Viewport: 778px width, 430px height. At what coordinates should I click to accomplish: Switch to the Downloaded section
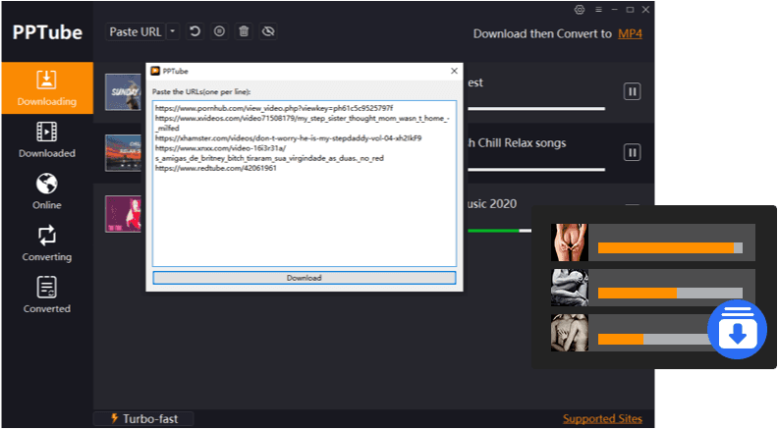tap(46, 138)
